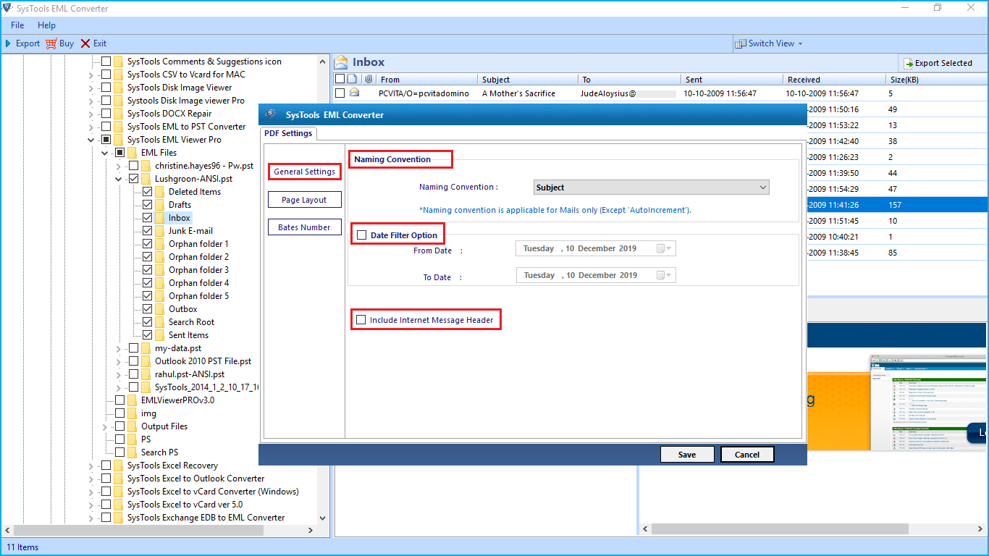This screenshot has width=989, height=556.
Task: Click the Cancel button
Action: pos(747,455)
